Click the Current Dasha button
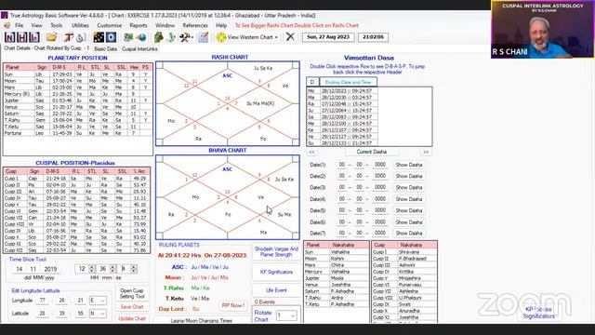 [372, 152]
